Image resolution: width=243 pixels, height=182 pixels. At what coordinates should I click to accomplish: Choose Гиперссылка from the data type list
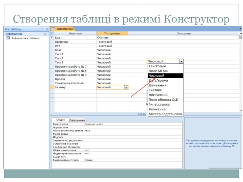coord(159,104)
